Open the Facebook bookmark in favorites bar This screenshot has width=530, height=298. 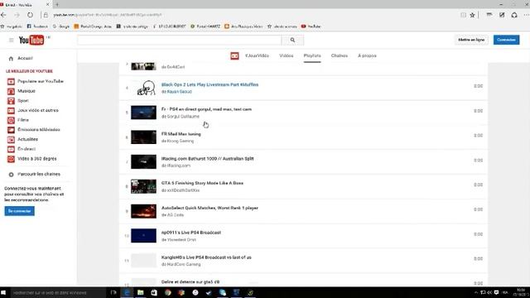37,26
